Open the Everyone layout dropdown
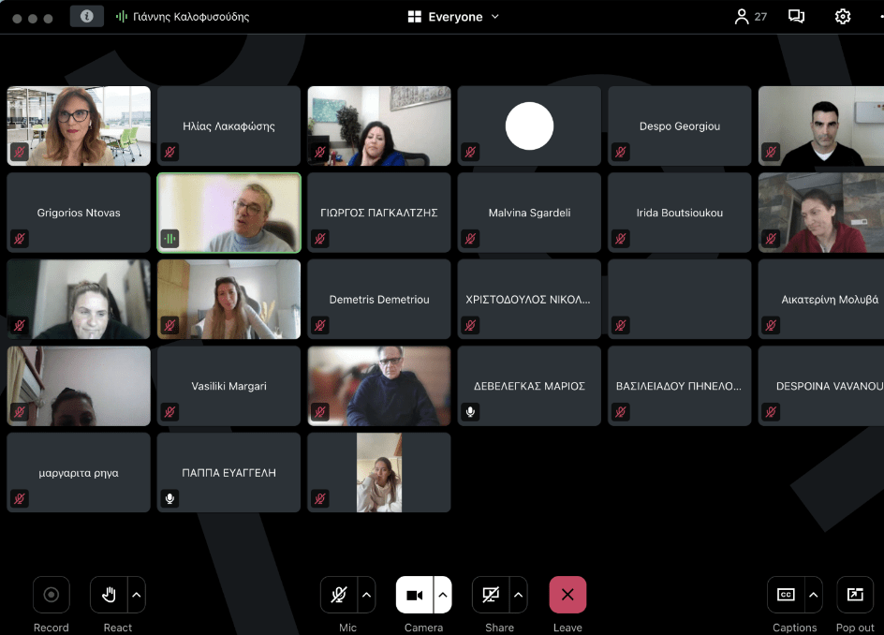Viewport: 884px width, 635px height. pyautogui.click(x=454, y=16)
